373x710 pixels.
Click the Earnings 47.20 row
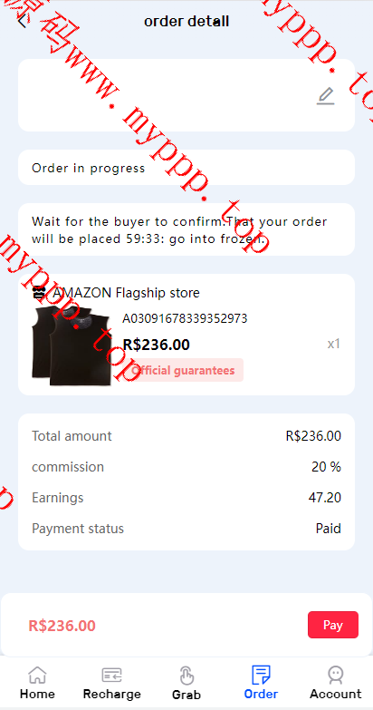pos(186,498)
